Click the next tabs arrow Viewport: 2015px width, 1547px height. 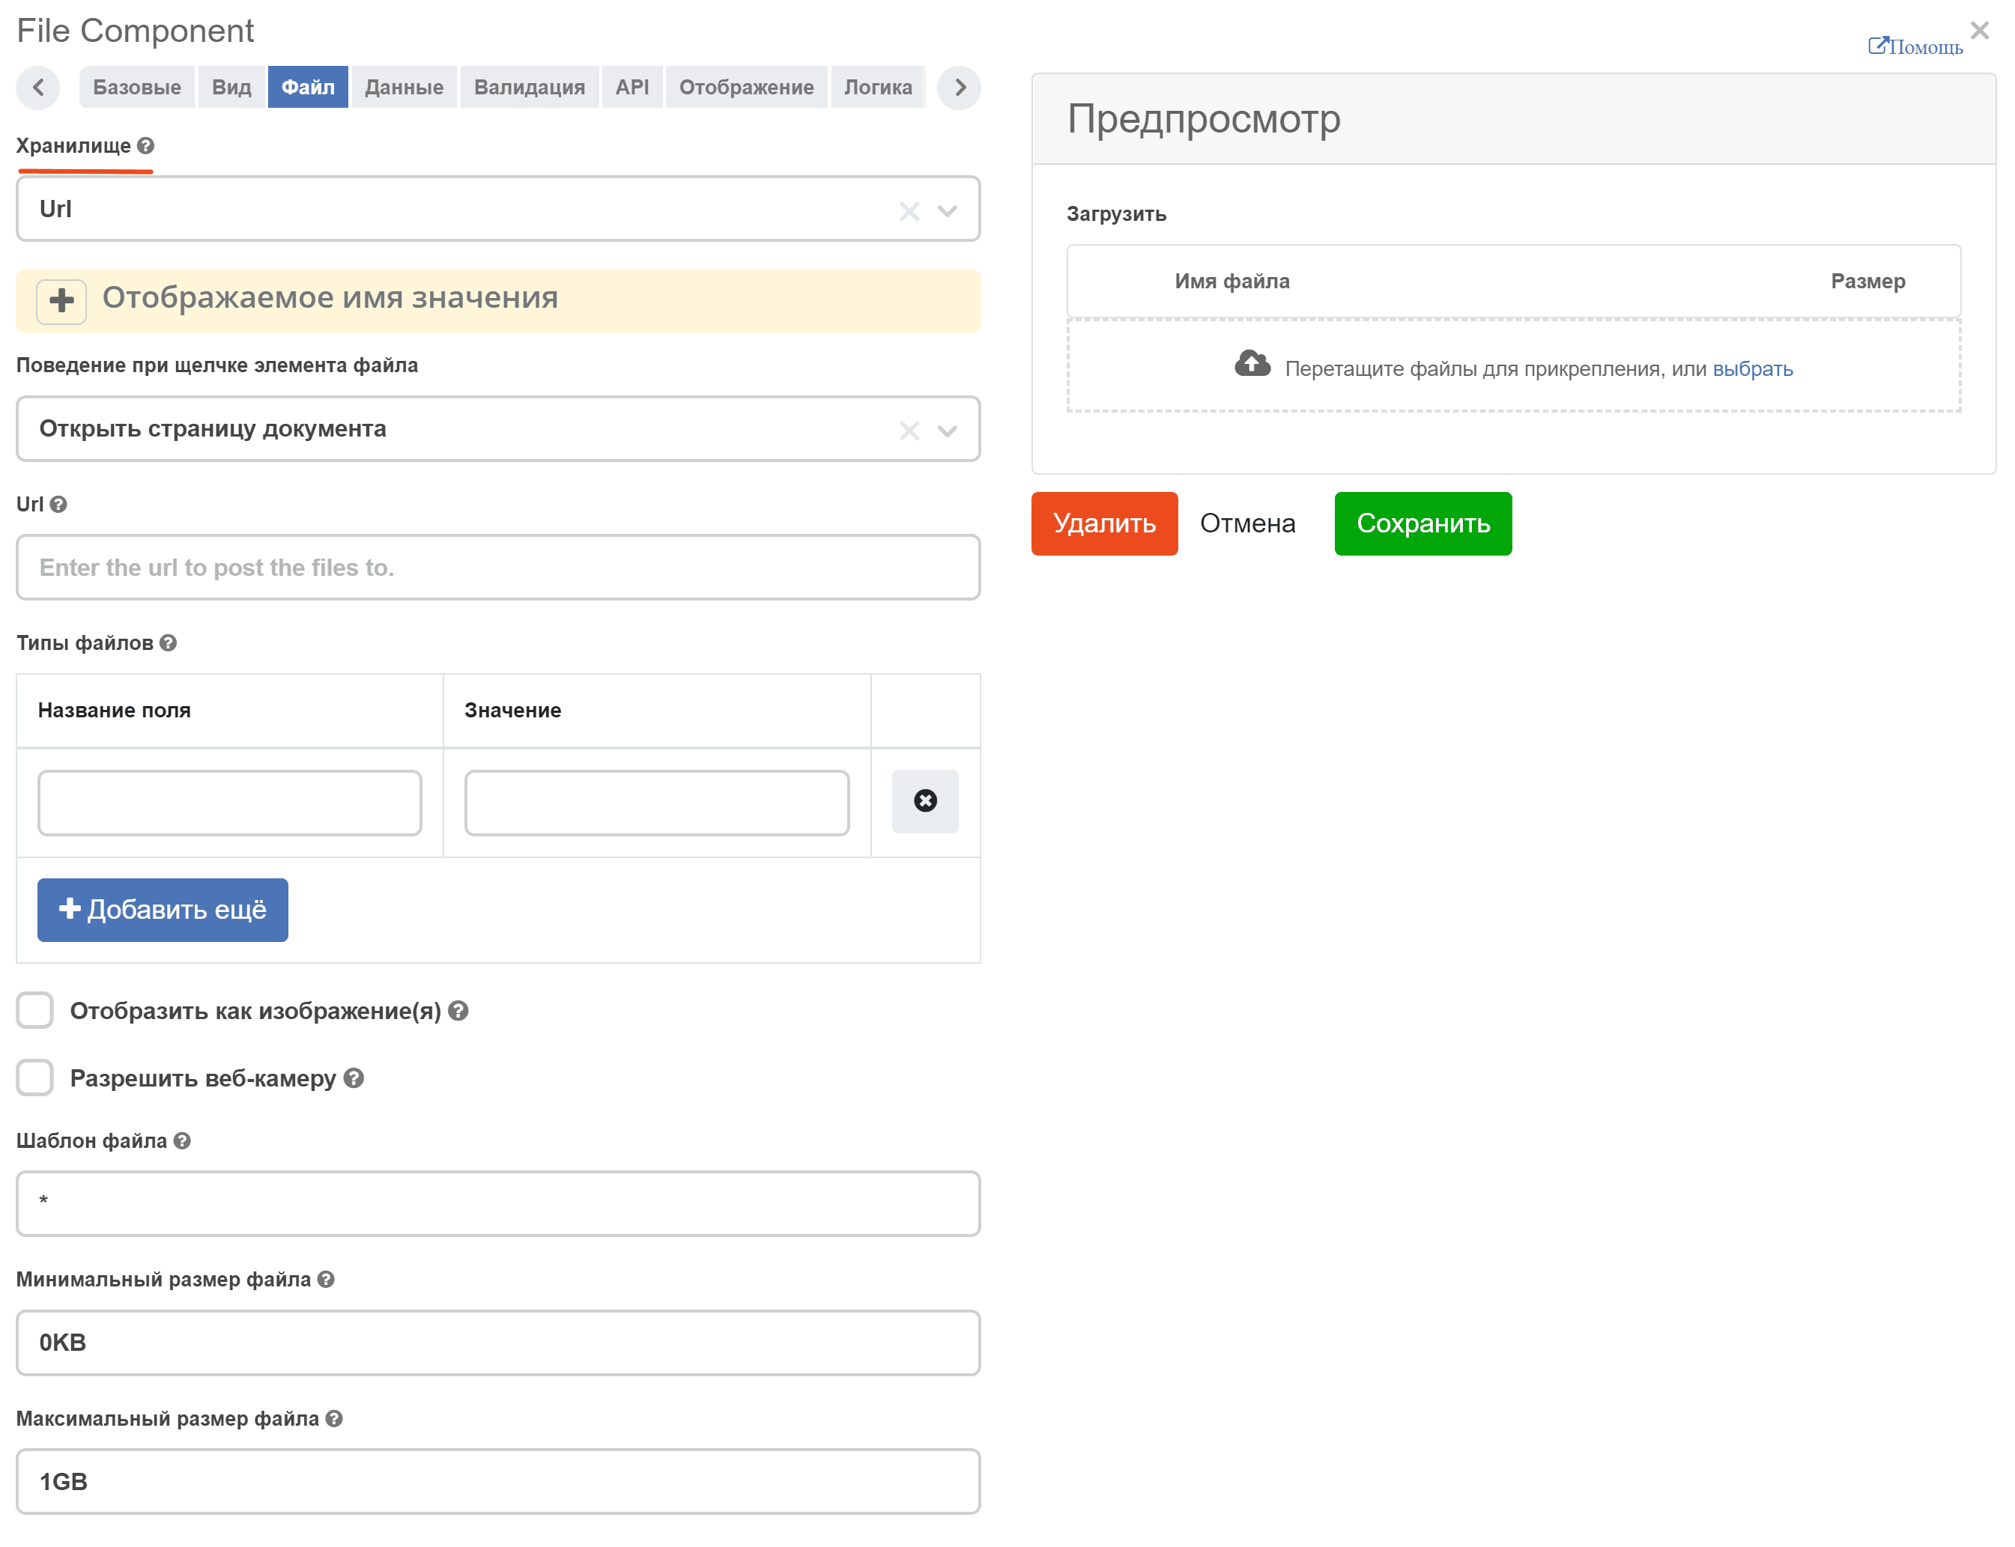[959, 88]
